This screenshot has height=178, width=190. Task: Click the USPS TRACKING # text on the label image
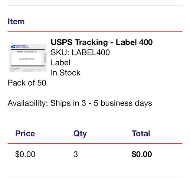pyautogui.click(x=27, y=52)
